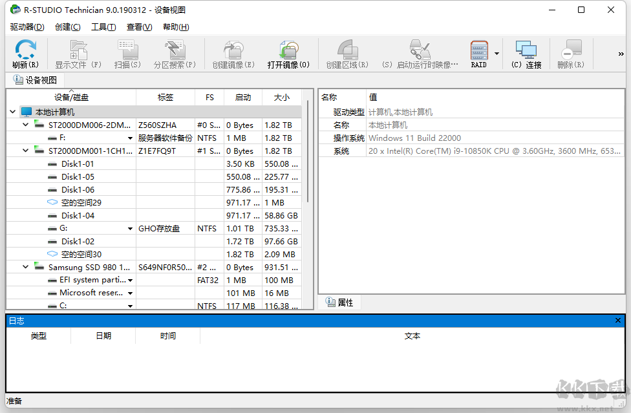The width and height of the screenshot is (631, 413).
Task: Collapse the ST2000DM001-1CH1 drive tree
Action: [x=25, y=151]
